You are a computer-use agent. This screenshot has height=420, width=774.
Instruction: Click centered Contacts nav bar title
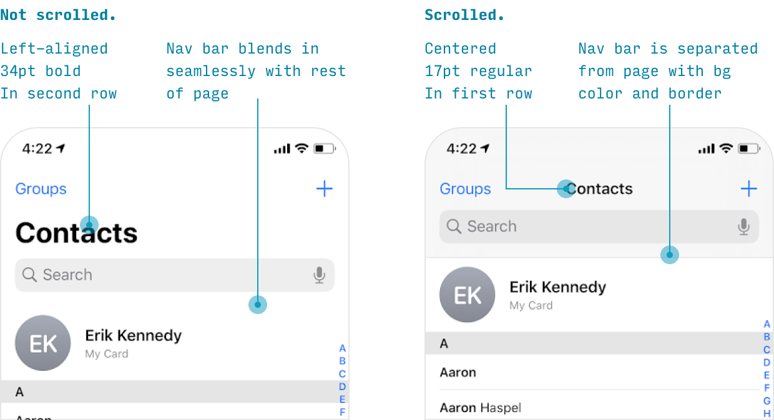(600, 189)
